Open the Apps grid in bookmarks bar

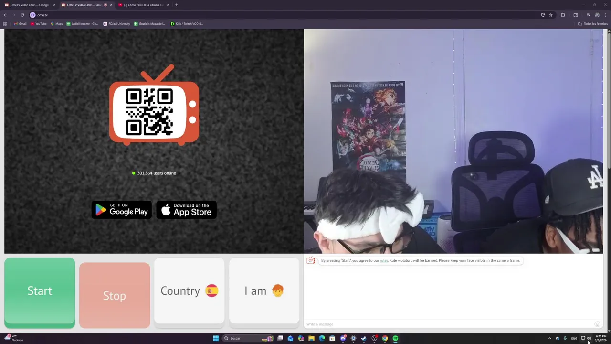(5, 23)
